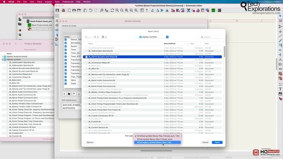Choose All KiCad symbol library files option
The image size is (283, 159).
tap(157, 136)
